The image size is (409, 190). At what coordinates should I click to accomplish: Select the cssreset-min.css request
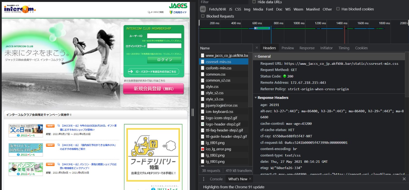coord(223,62)
